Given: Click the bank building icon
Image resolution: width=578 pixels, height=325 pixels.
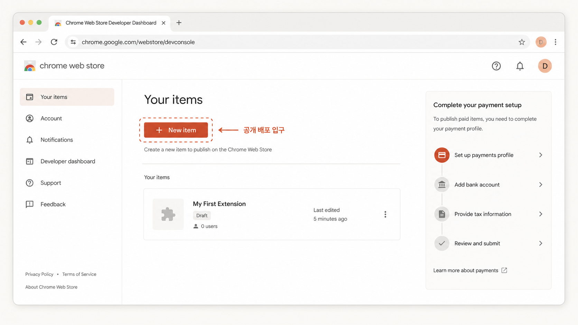Looking at the screenshot, I should (442, 185).
